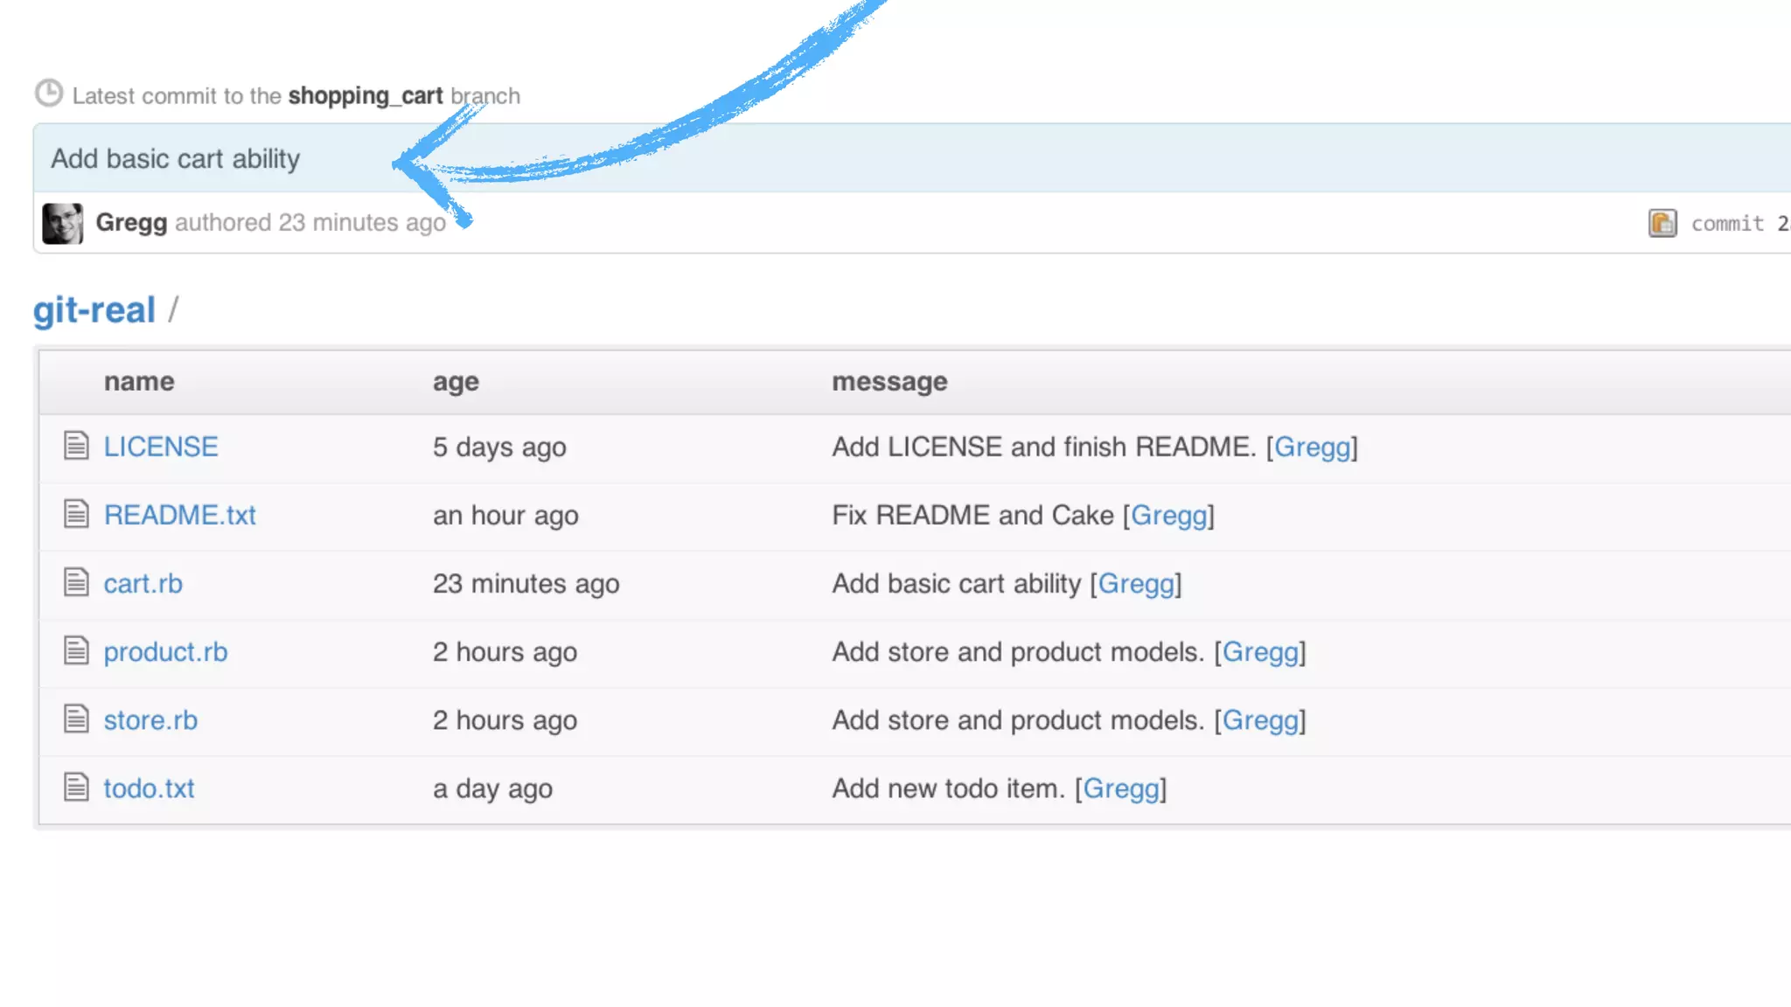Click Gregg link in todo.txt row message
Screen dimensions: 1791x1007
click(x=1120, y=788)
